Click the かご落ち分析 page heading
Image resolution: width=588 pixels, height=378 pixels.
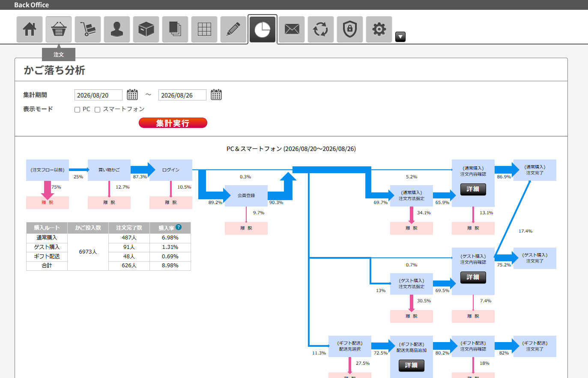[54, 70]
